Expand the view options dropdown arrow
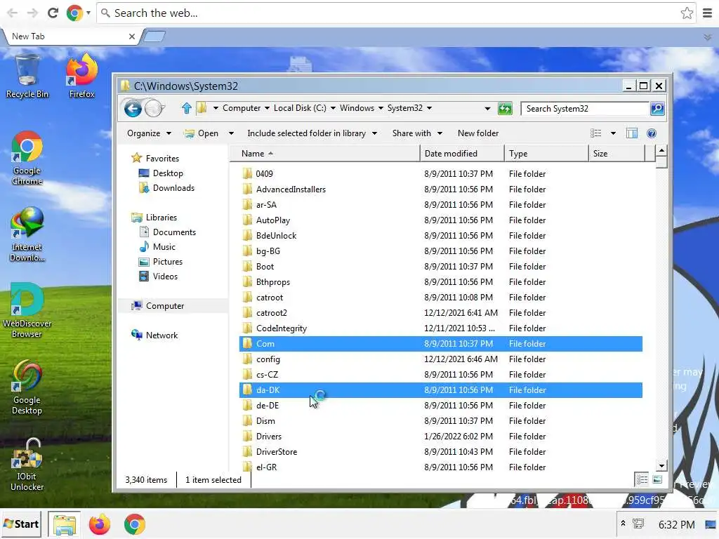 click(x=613, y=133)
